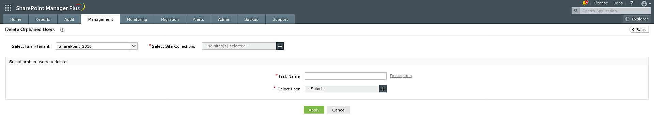
Task: Click the Select orphan users to delete heading
Action: click(38, 62)
